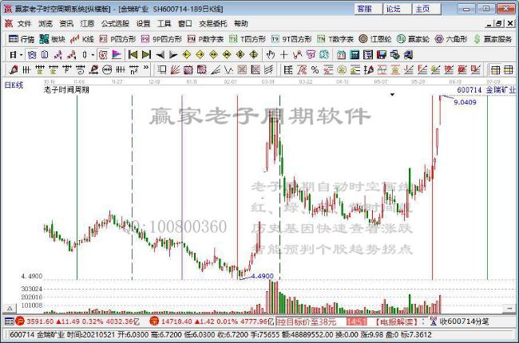
Task: Open the 六角形 hexagon tool
Action: (x=451, y=39)
